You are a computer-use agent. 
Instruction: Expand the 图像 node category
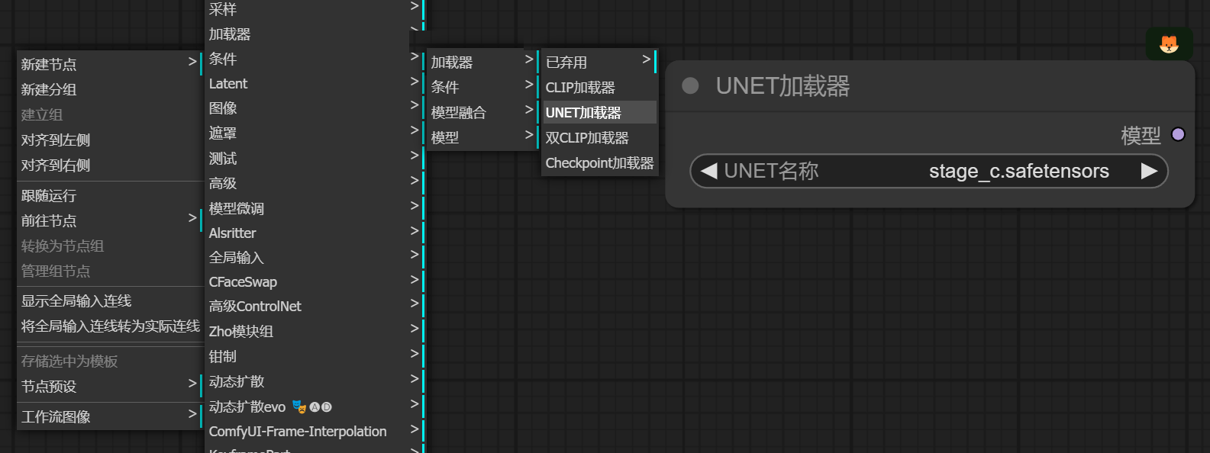point(314,108)
